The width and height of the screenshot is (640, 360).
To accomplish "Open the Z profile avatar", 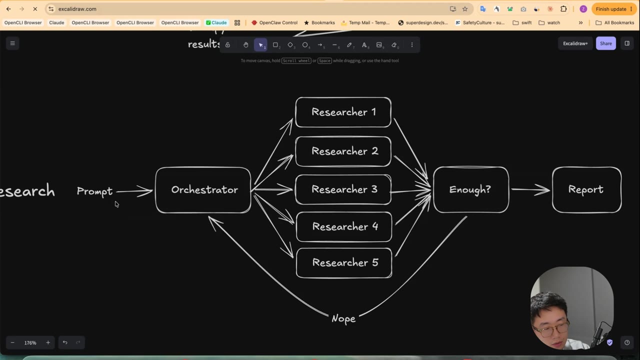I will (x=583, y=9).
